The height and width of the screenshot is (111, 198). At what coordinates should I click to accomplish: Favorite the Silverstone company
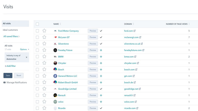[x=44, y=43]
